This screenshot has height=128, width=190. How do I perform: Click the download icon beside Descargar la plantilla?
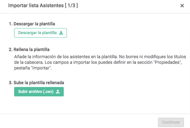click(x=61, y=33)
